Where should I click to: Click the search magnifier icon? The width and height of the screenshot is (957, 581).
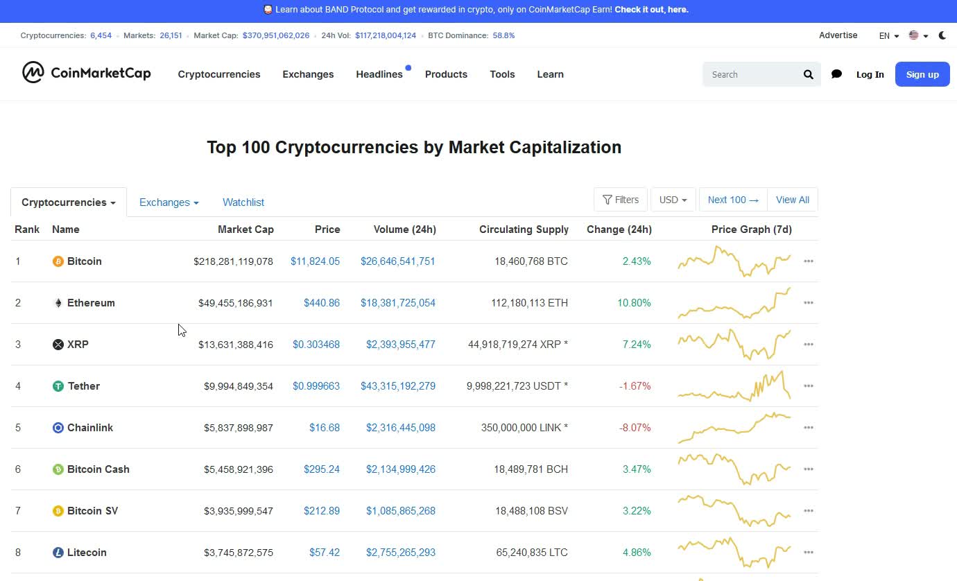click(808, 74)
